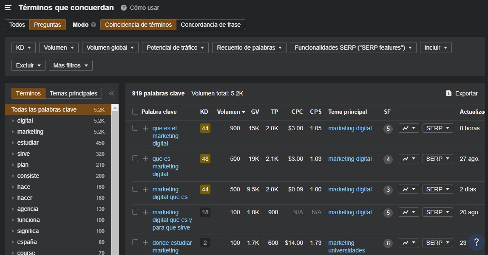Open the hamburger menu icon
488x255 pixels.
[x=8, y=8]
